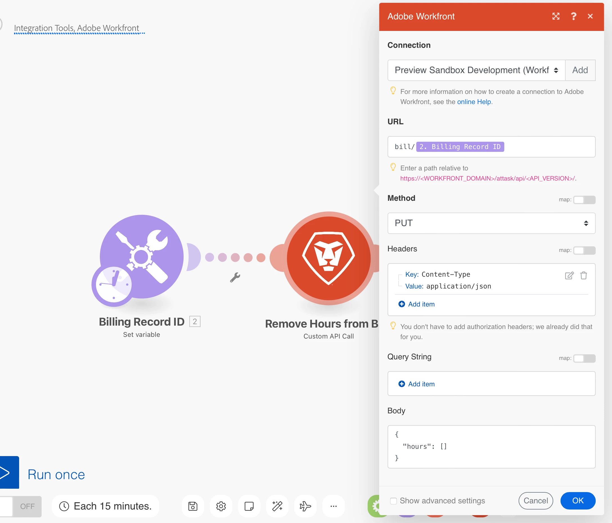Click the save scenario disk icon
Image resolution: width=612 pixels, height=523 pixels.
193,506
